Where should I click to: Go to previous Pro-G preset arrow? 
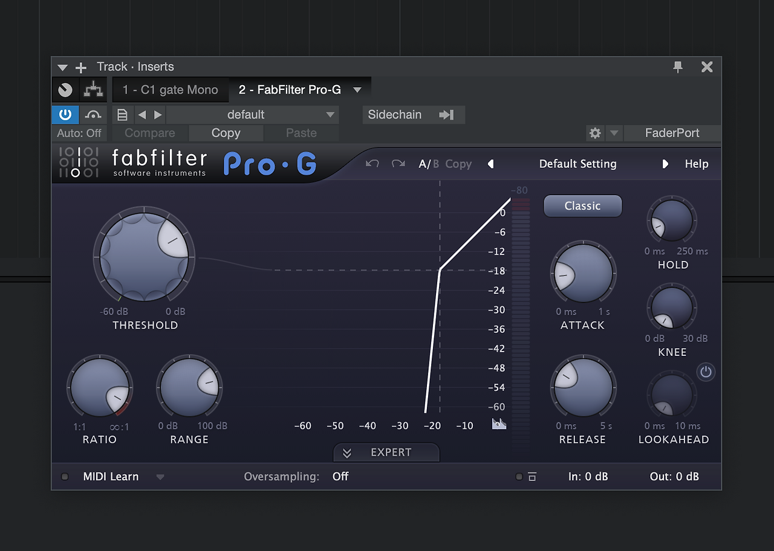coord(490,164)
